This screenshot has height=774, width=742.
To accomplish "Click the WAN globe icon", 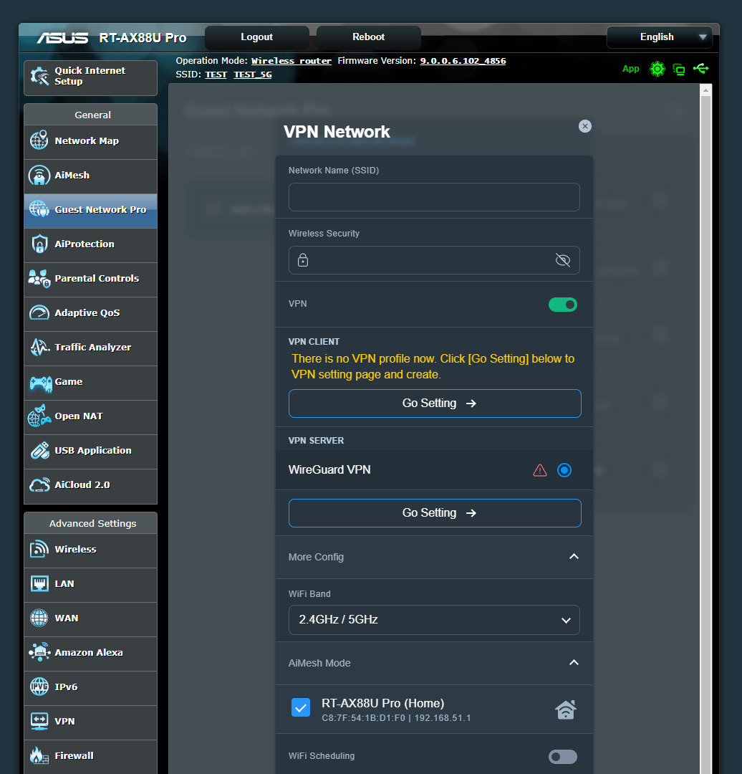I will tap(39, 618).
